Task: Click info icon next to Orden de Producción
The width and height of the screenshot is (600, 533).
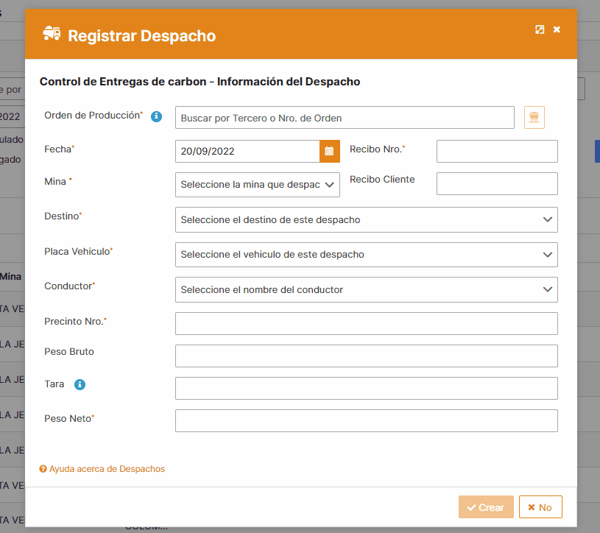Action: point(156,116)
